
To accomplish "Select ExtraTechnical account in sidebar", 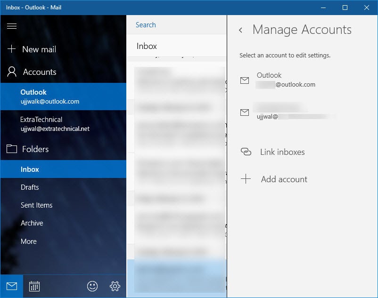I will point(63,124).
